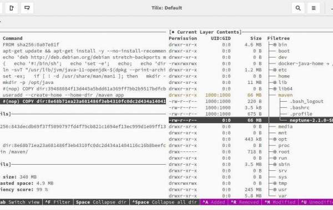
Task: Click the Size column header
Action: pos(256,38)
